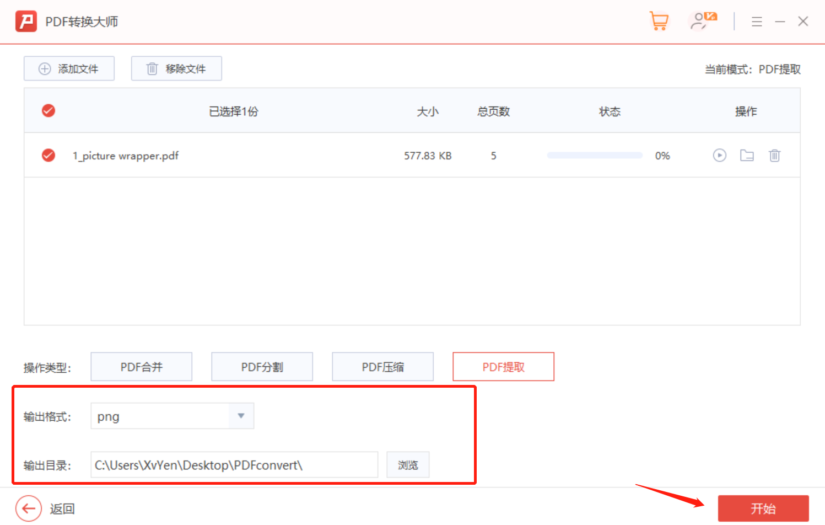
Task: Click the 大小 column header
Action: (x=428, y=111)
